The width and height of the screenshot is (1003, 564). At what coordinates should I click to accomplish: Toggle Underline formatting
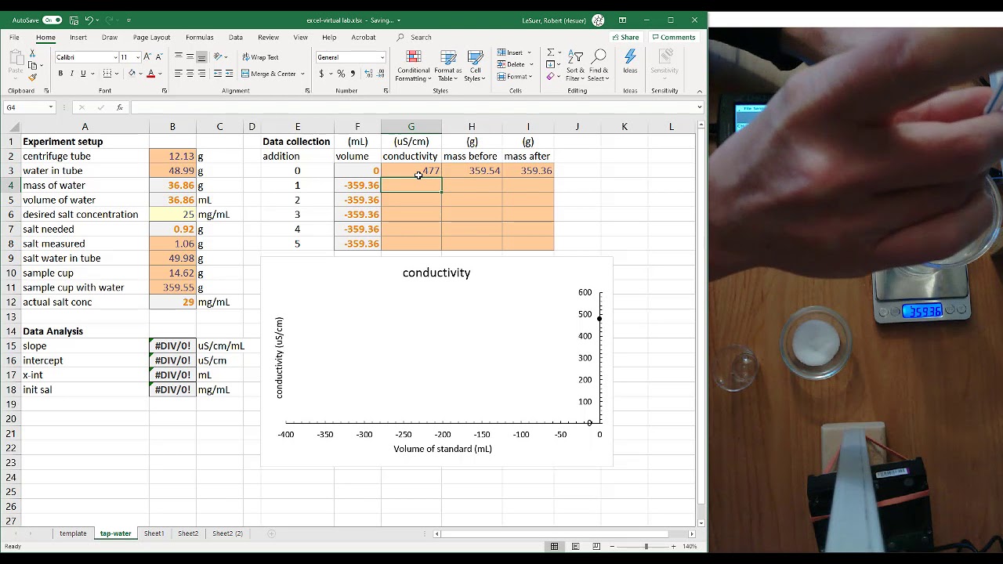coord(83,74)
